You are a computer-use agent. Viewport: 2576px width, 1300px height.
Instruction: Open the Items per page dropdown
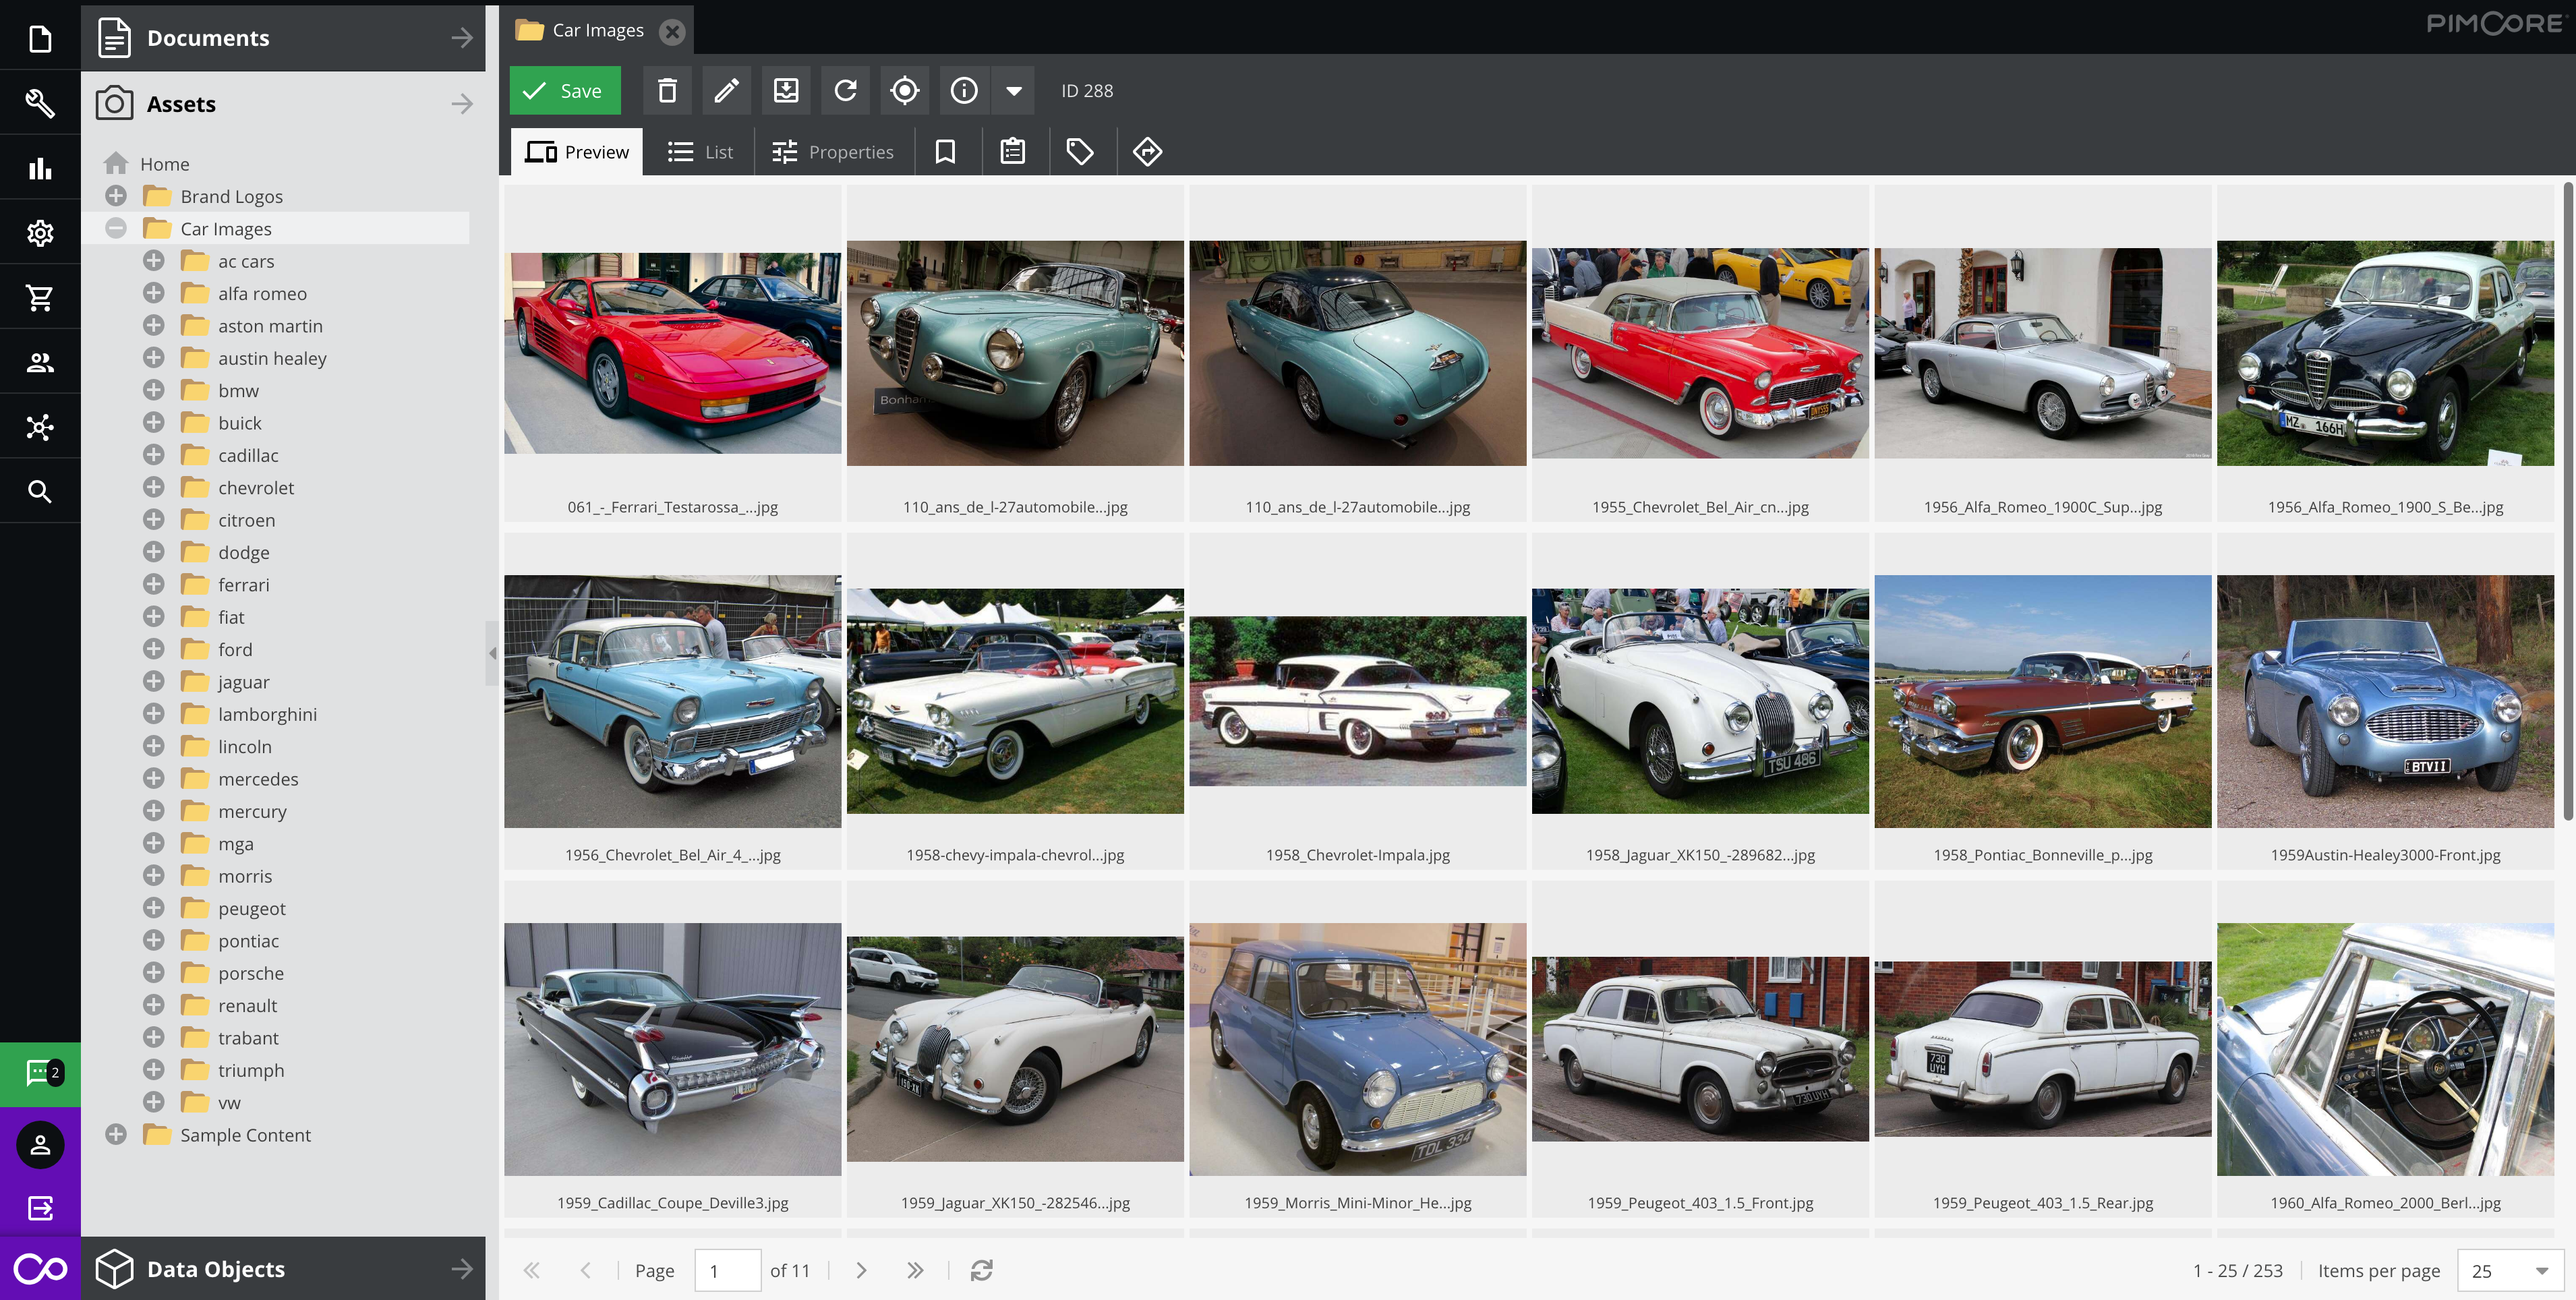point(2541,1270)
